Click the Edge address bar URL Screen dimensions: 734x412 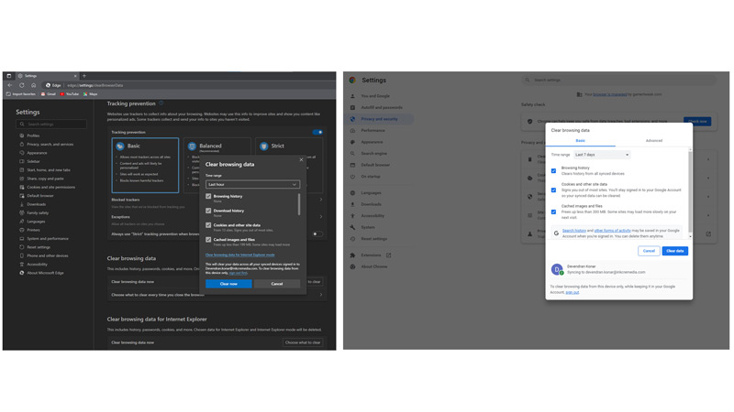click(x=95, y=85)
